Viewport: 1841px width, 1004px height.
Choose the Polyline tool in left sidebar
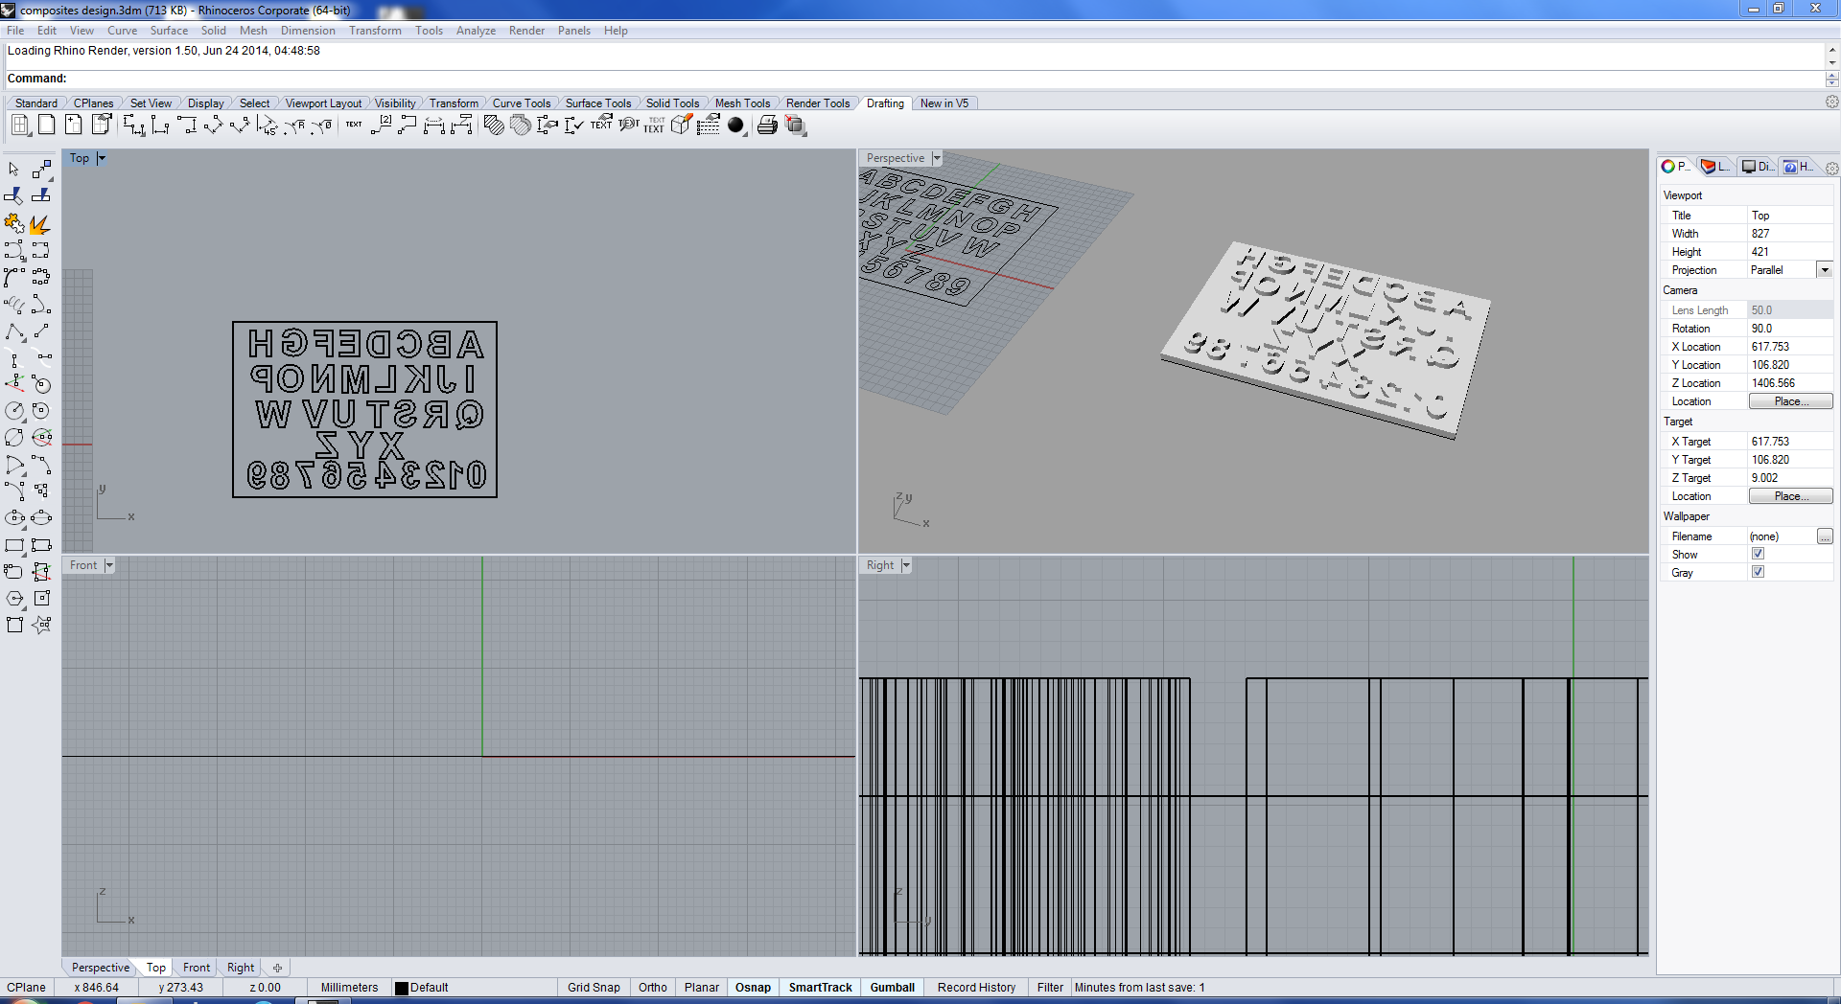(14, 331)
